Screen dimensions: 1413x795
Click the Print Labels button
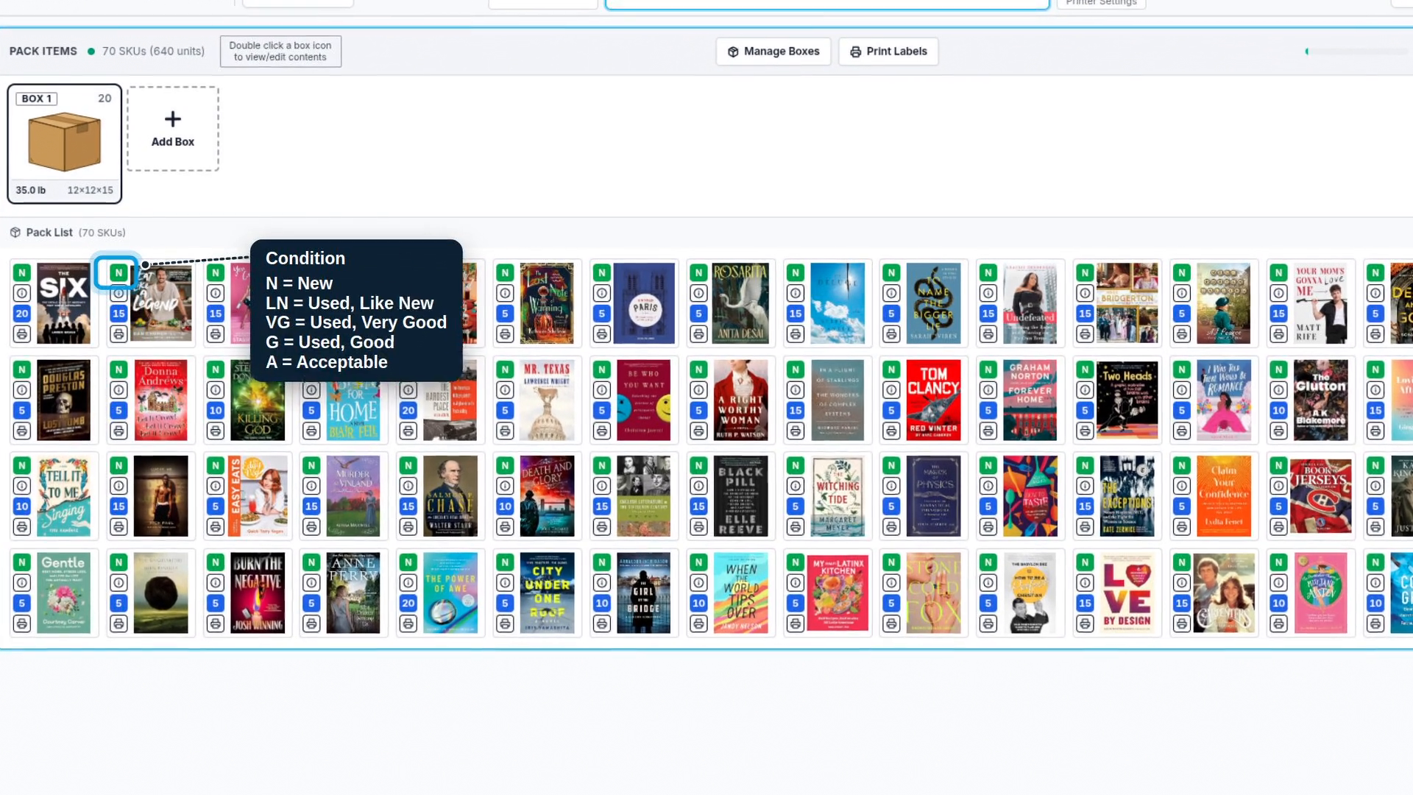888,52
